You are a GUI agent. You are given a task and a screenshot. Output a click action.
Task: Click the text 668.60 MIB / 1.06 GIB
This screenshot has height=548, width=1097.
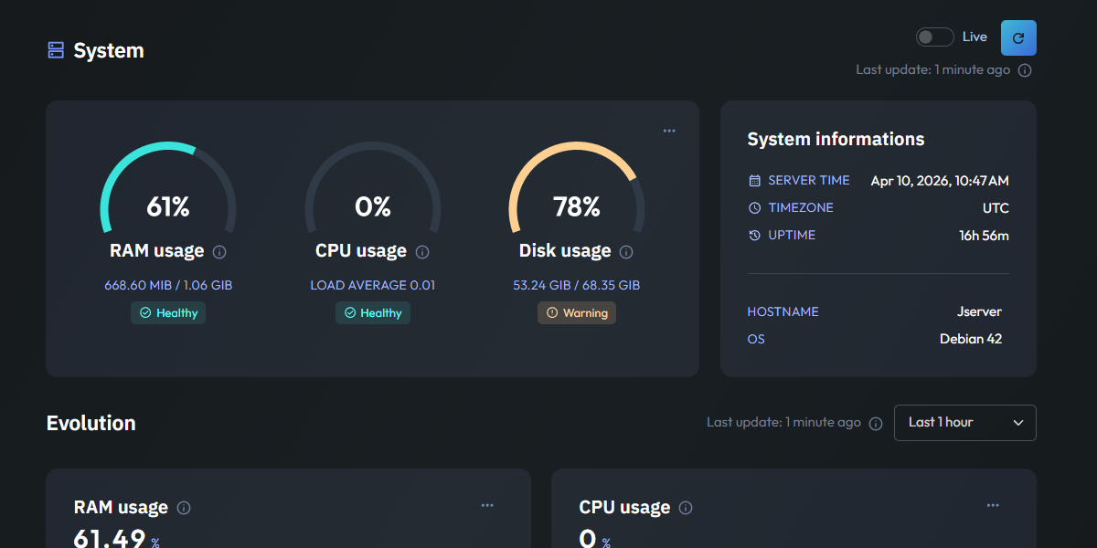(x=168, y=285)
